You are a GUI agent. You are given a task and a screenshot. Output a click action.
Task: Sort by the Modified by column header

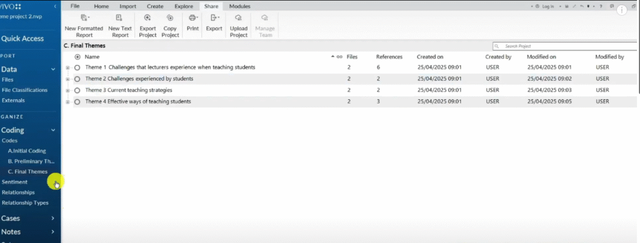609,57
